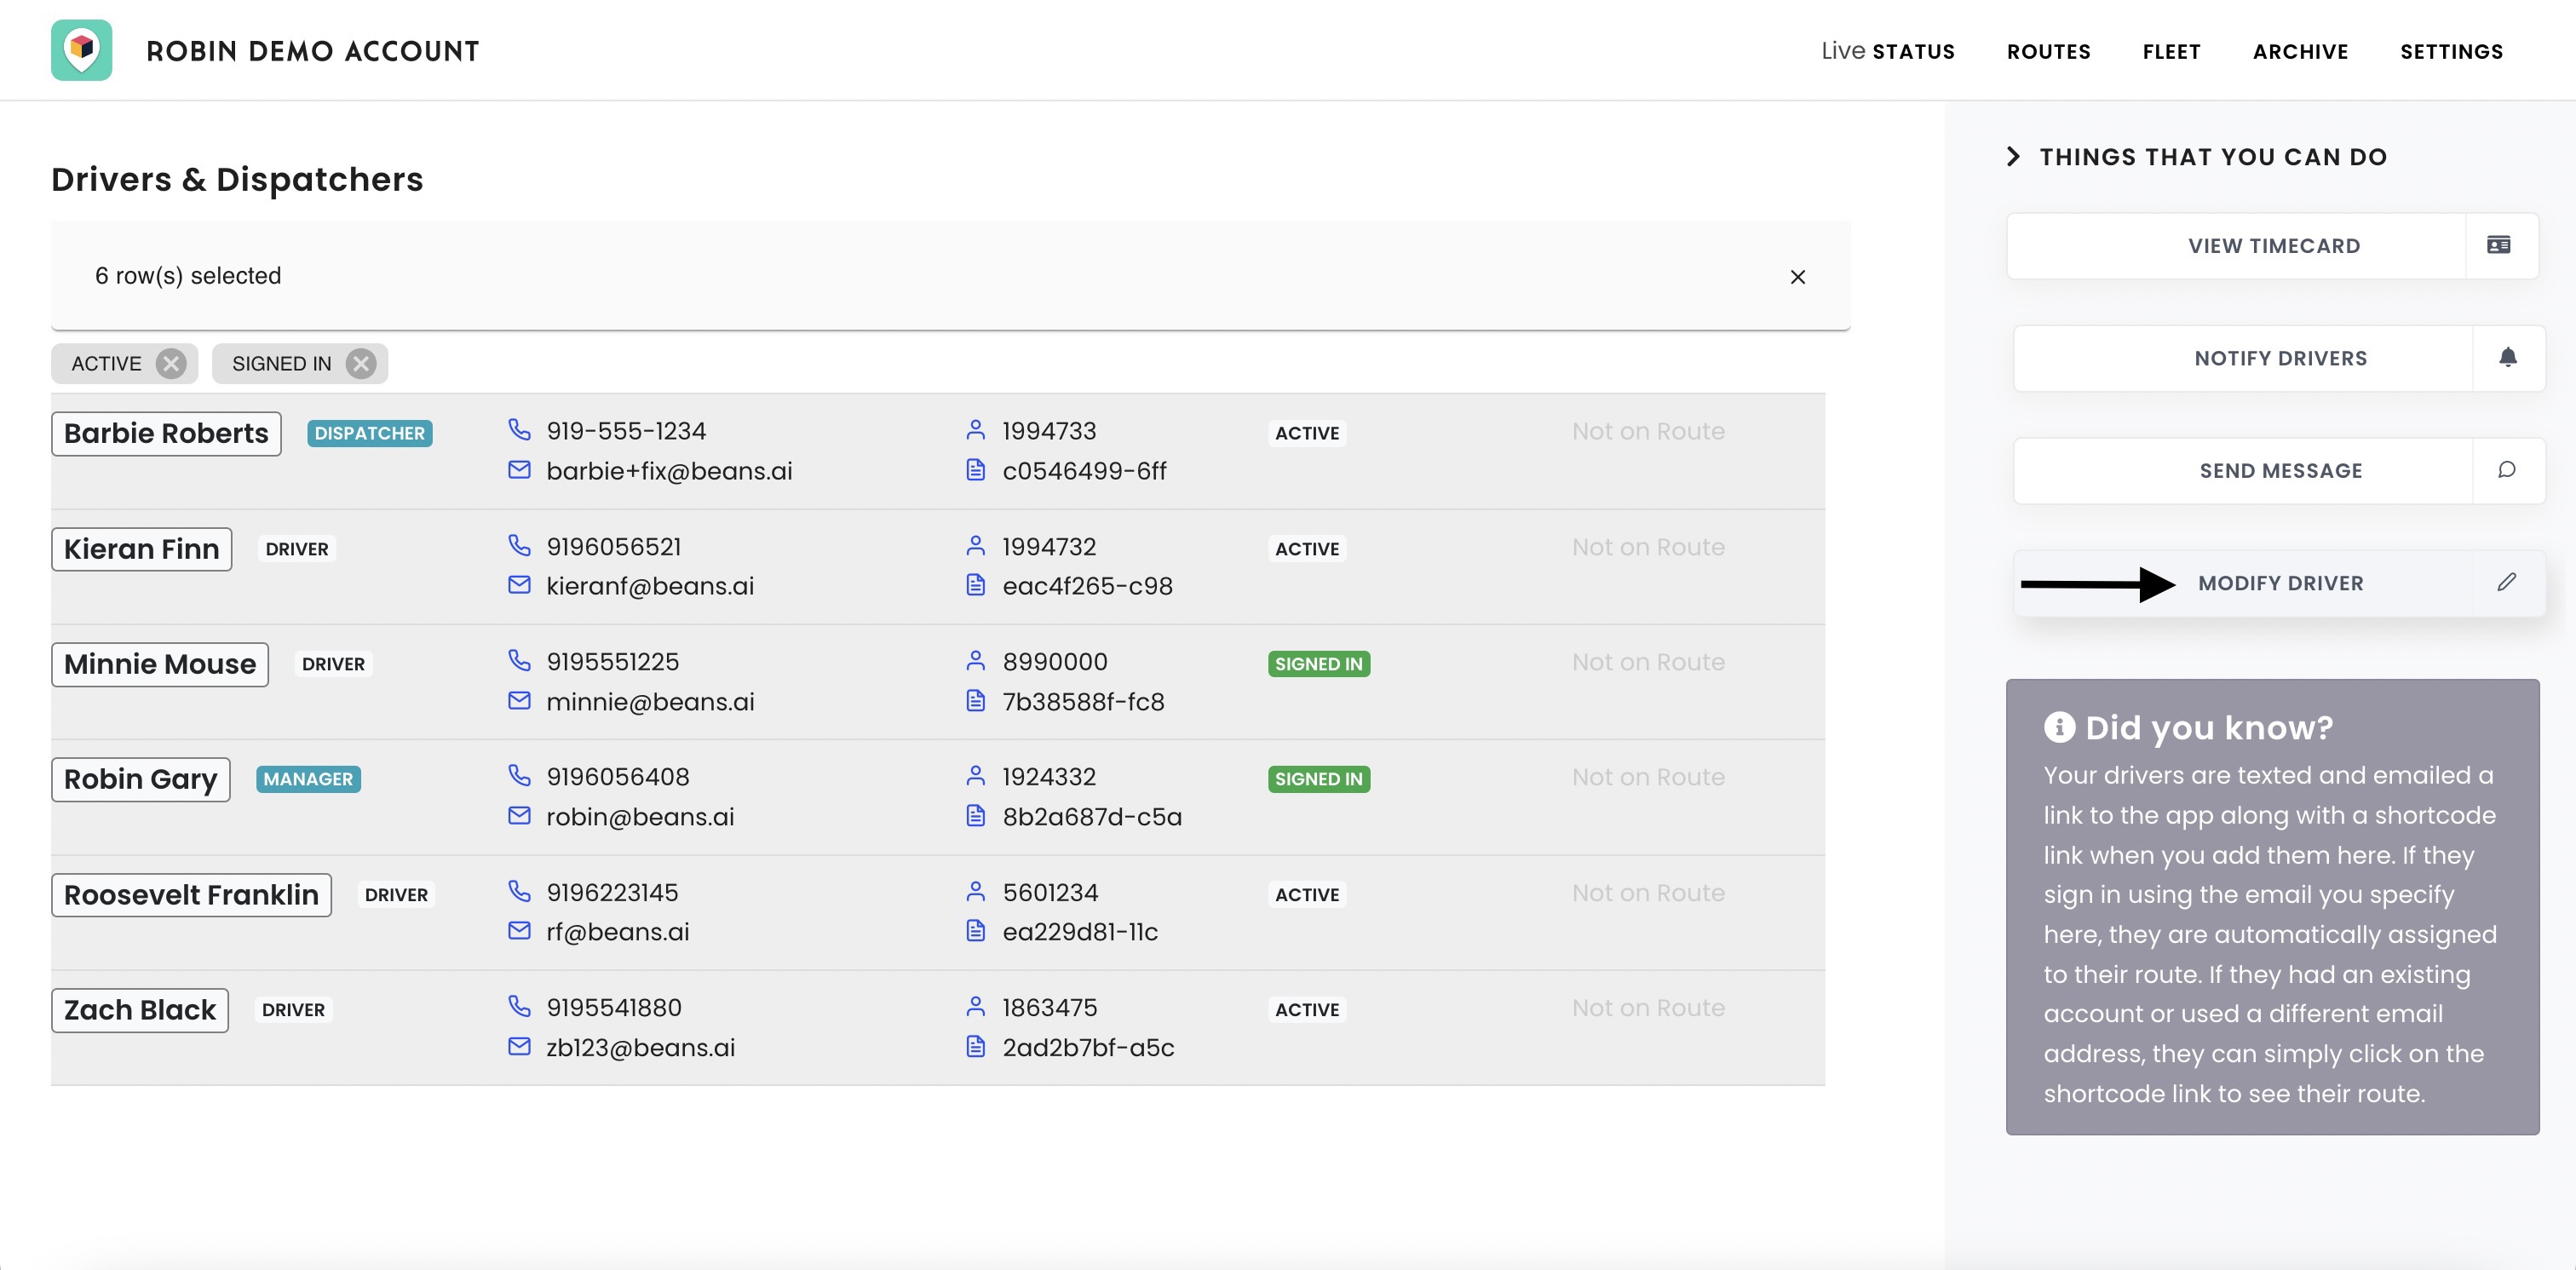Select the Barbie Roberts name card

click(166, 433)
